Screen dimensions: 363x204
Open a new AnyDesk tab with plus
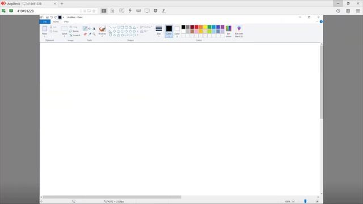point(62,4)
